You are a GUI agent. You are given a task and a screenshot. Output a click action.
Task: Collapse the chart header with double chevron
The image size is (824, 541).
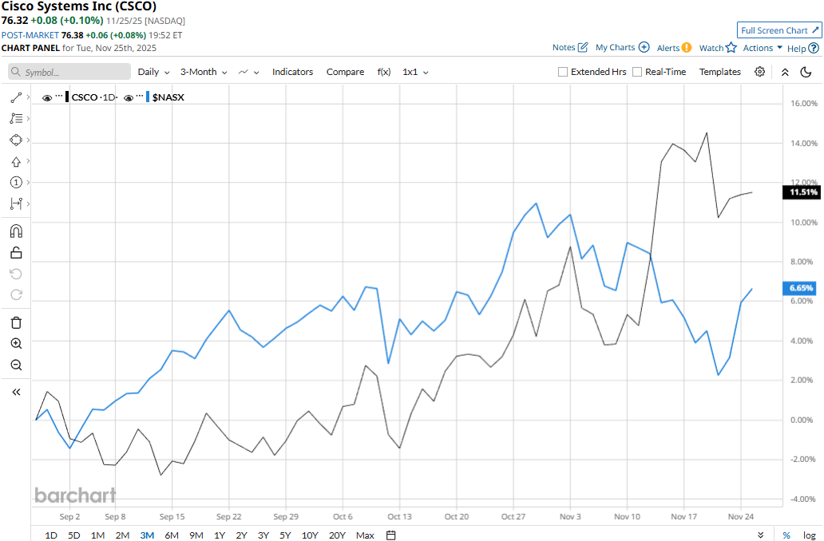(785, 72)
